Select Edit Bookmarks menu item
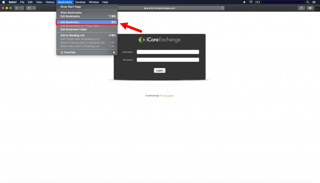The width and height of the screenshot is (320, 183). [87, 16]
